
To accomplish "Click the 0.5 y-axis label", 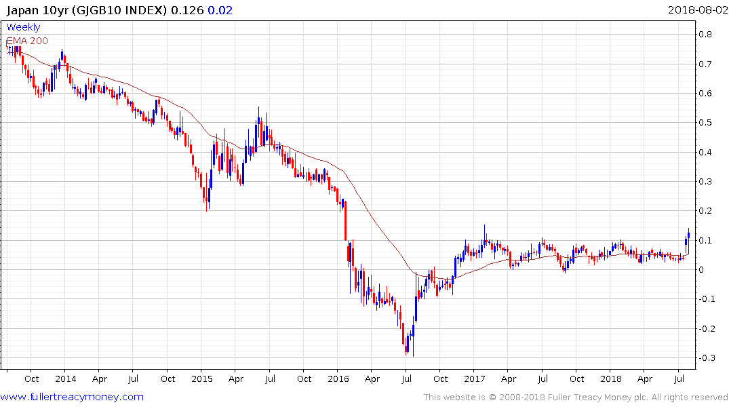I will [x=705, y=123].
